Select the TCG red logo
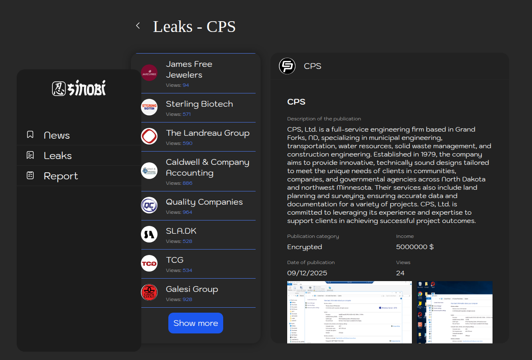Viewport: 532px width, 360px height. 149,263
